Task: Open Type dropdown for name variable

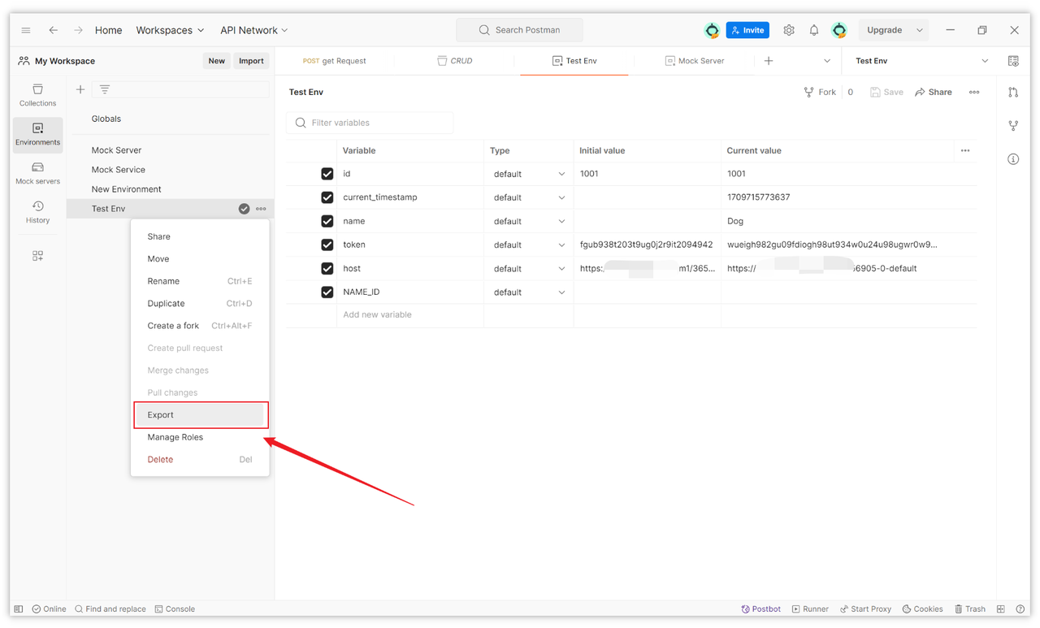Action: pyautogui.click(x=529, y=221)
